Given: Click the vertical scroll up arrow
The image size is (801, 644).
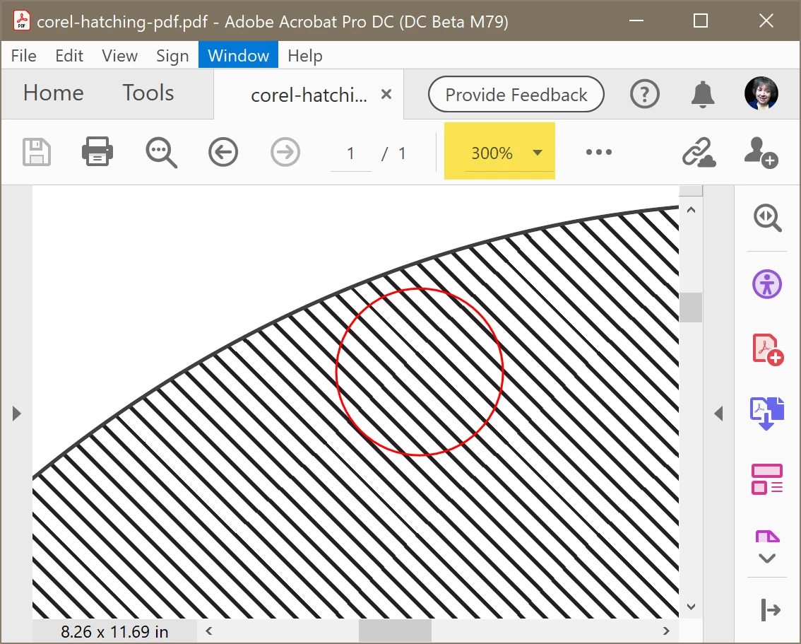Looking at the screenshot, I should (x=692, y=209).
